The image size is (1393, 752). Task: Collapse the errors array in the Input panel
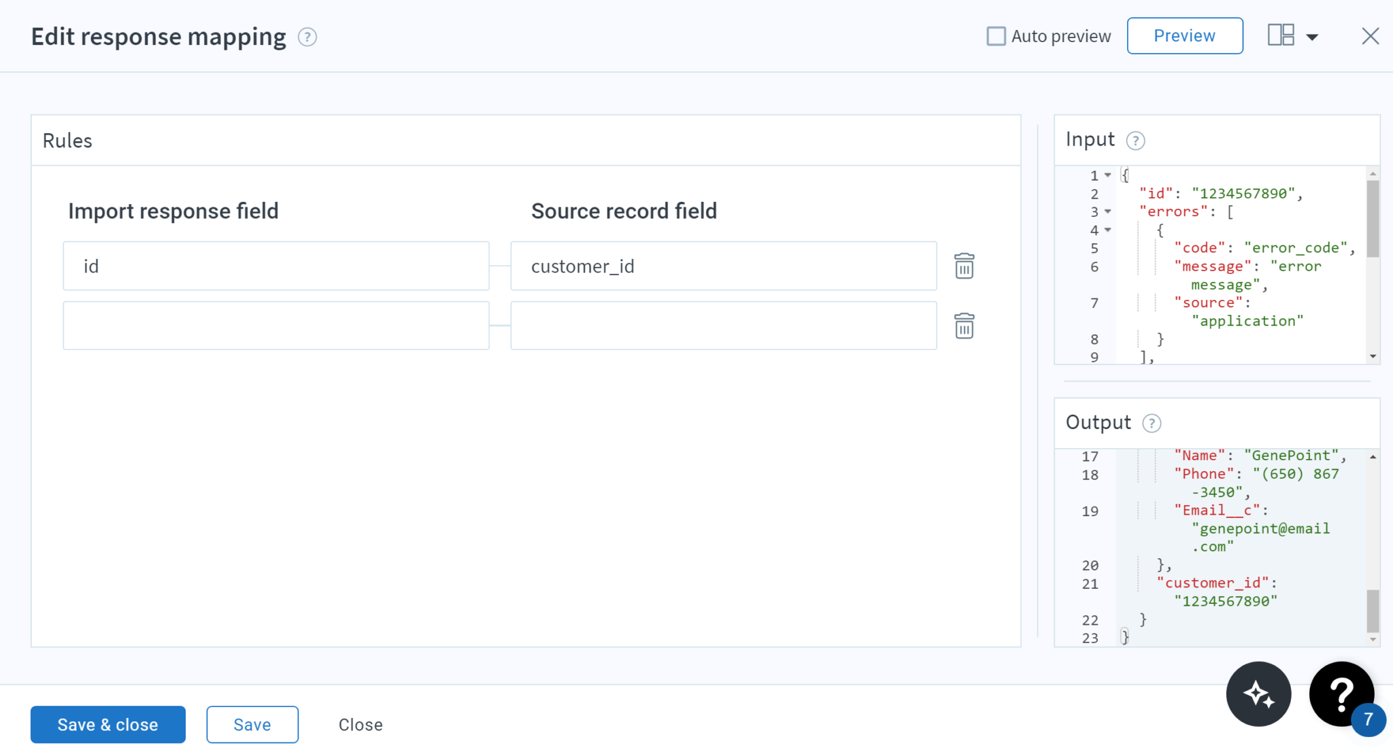[1107, 211]
